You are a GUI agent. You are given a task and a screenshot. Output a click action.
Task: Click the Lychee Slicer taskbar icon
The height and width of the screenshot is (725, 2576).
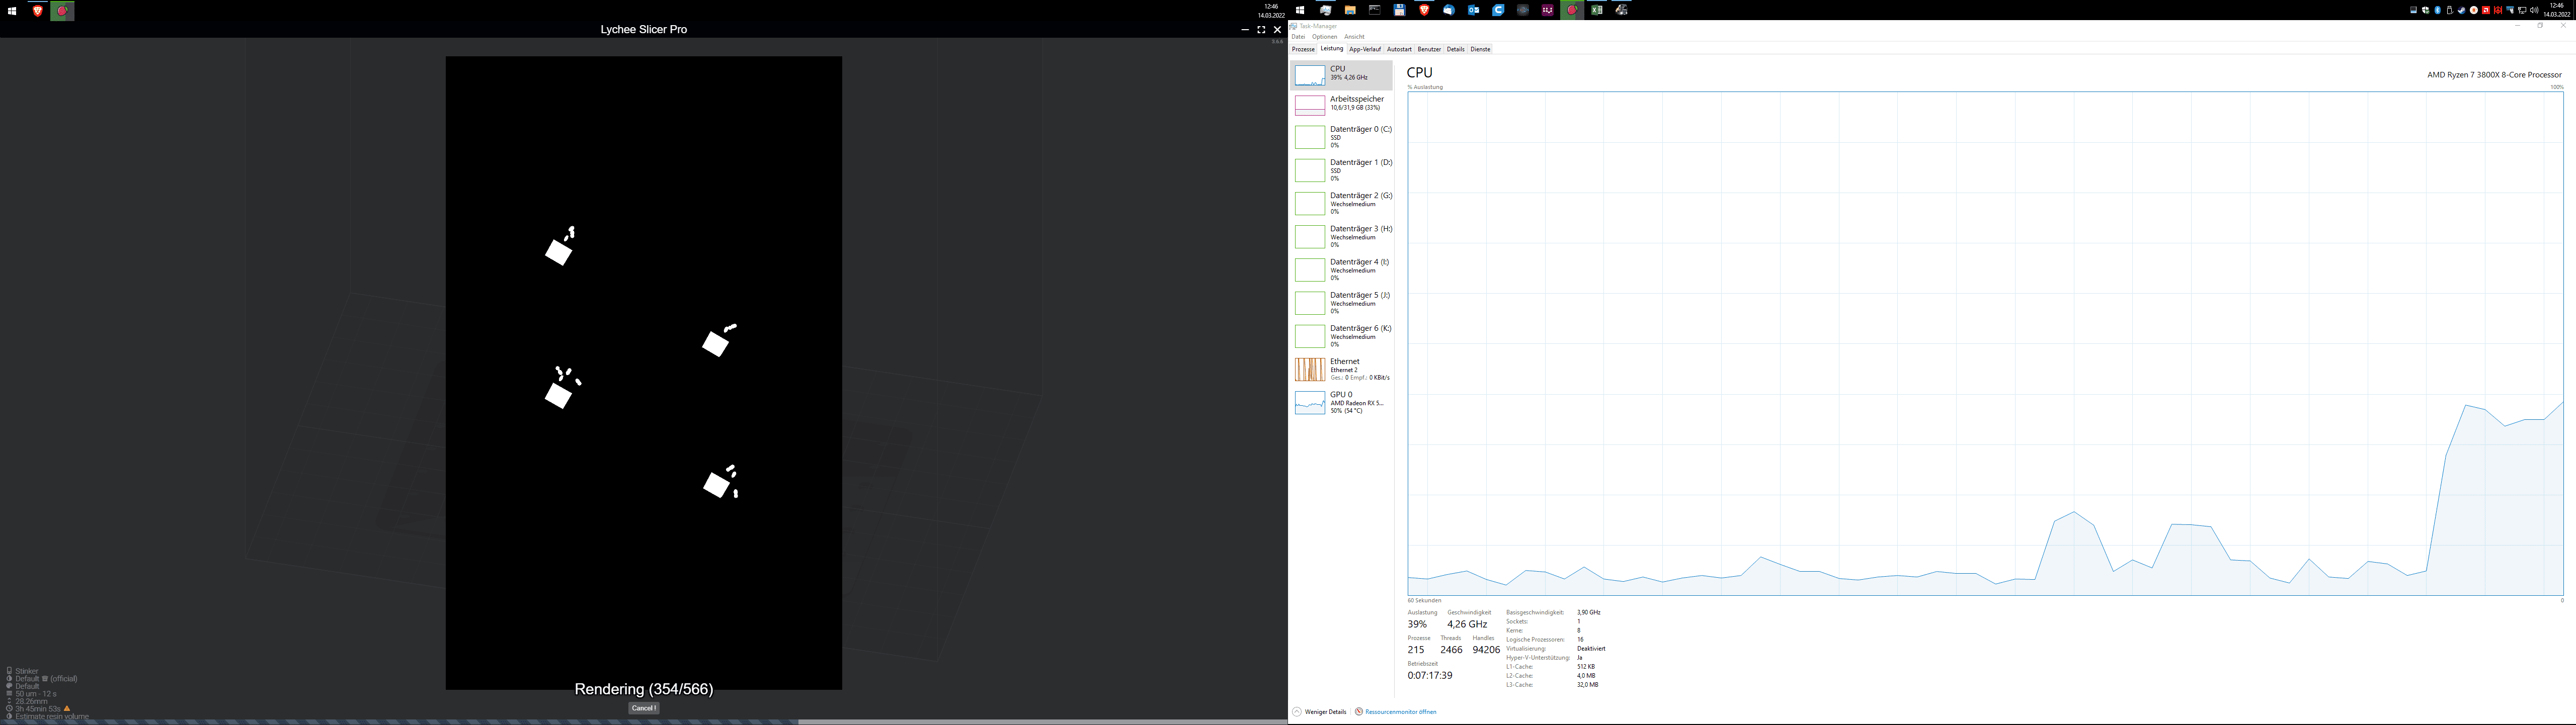click(1572, 10)
